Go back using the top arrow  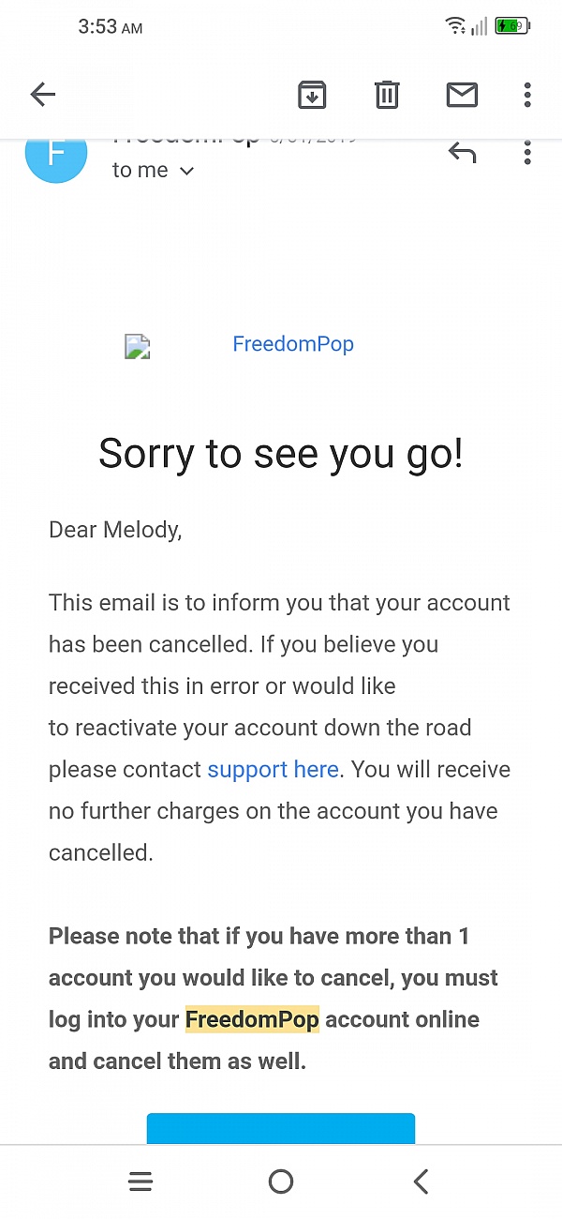(43, 94)
